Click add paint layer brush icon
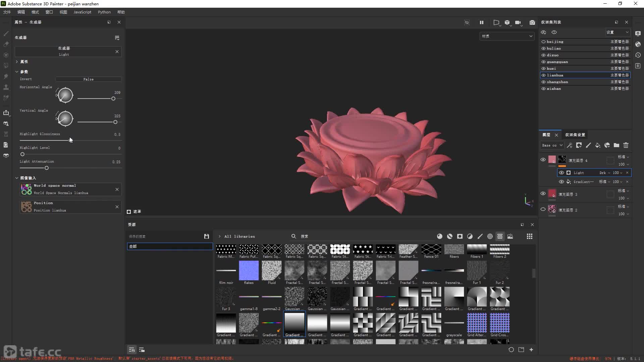Image resolution: width=644 pixels, height=362 pixels. [588, 145]
